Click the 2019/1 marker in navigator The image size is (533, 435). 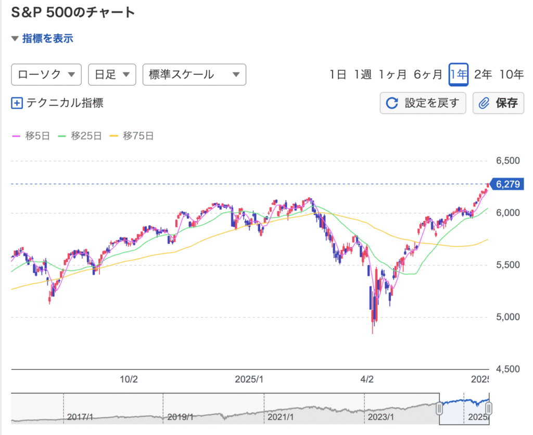tap(180, 417)
